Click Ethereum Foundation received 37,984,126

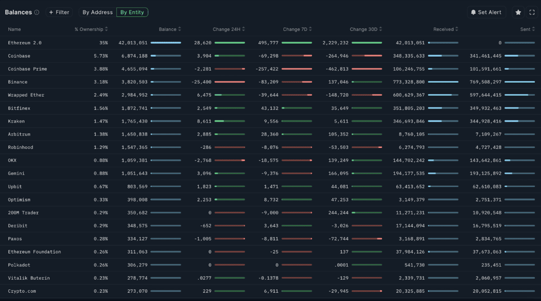click(410, 252)
